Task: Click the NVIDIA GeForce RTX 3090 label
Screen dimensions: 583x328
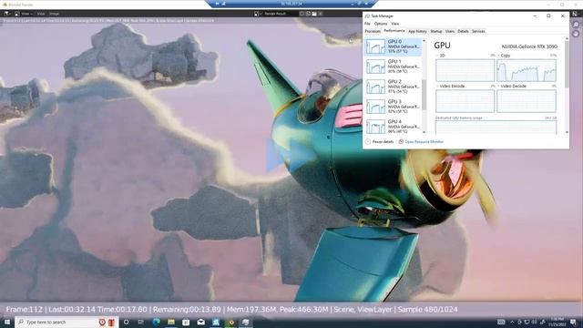Action: click(529, 46)
